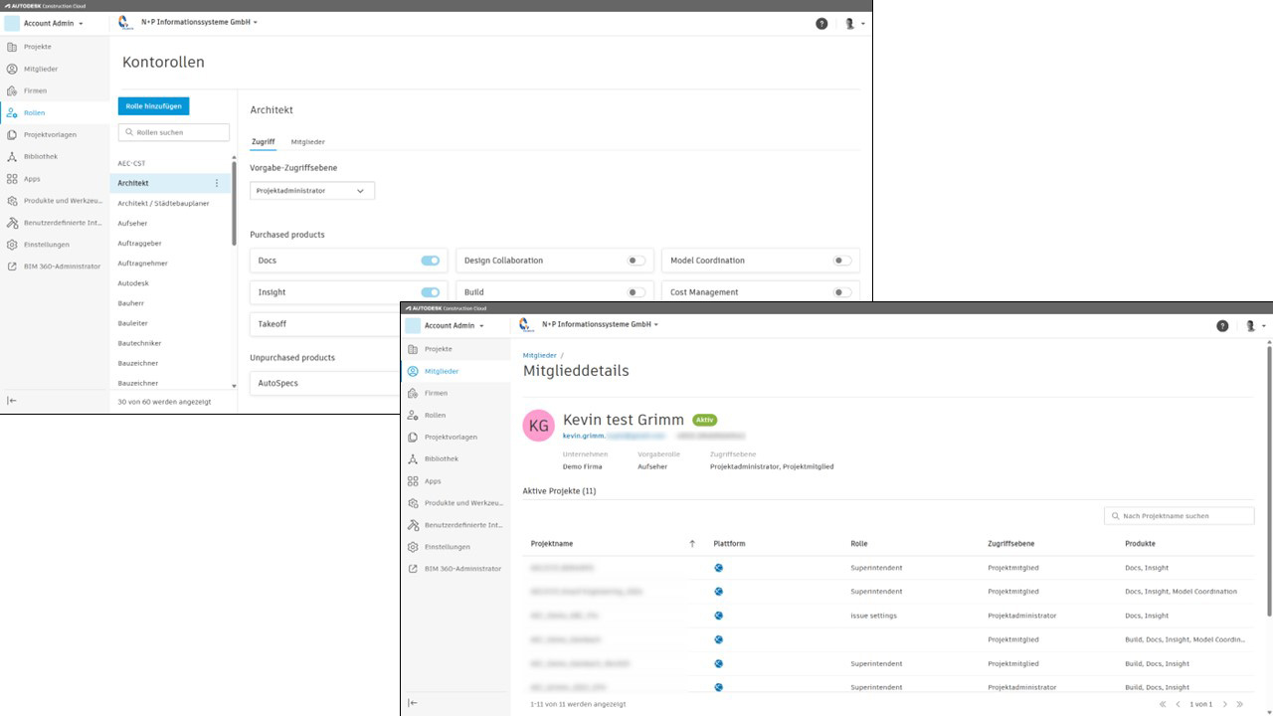Collapse sidebar in Mitglieddetails window
This screenshot has height=716, width=1273.
tap(413, 703)
